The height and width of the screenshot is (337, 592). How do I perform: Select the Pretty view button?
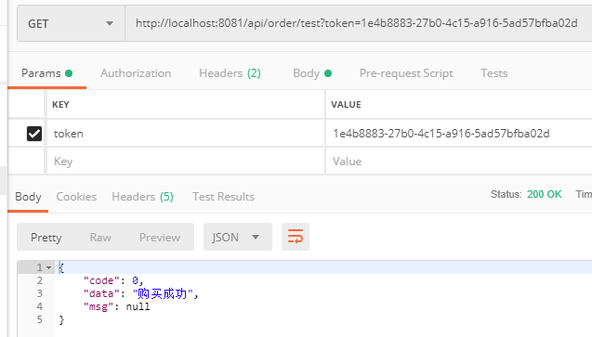click(x=46, y=237)
